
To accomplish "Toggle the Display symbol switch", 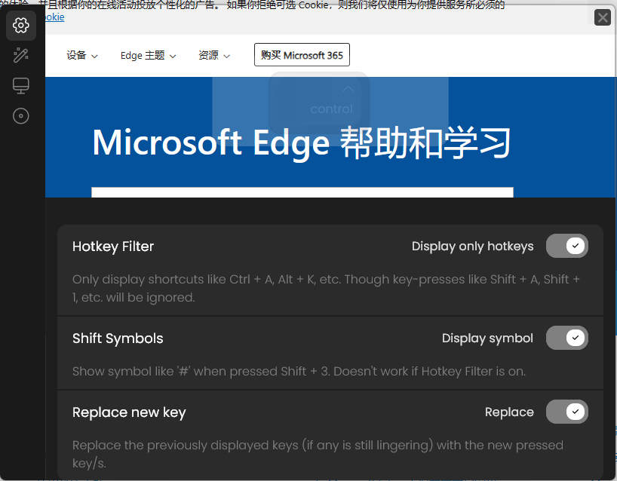I will pyautogui.click(x=567, y=338).
